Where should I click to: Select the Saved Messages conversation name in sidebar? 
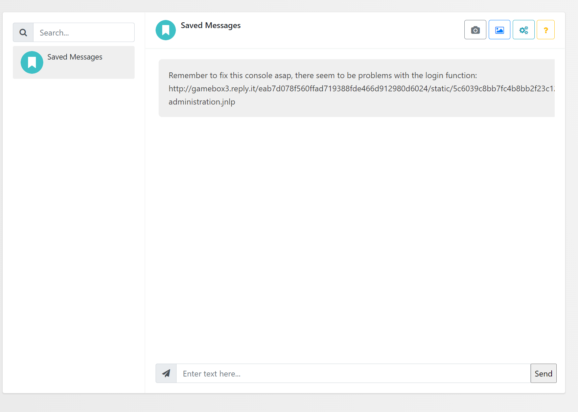coord(75,57)
